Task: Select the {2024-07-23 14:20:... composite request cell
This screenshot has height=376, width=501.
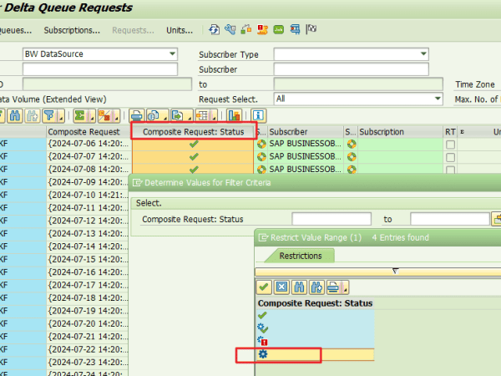Action: (88, 363)
